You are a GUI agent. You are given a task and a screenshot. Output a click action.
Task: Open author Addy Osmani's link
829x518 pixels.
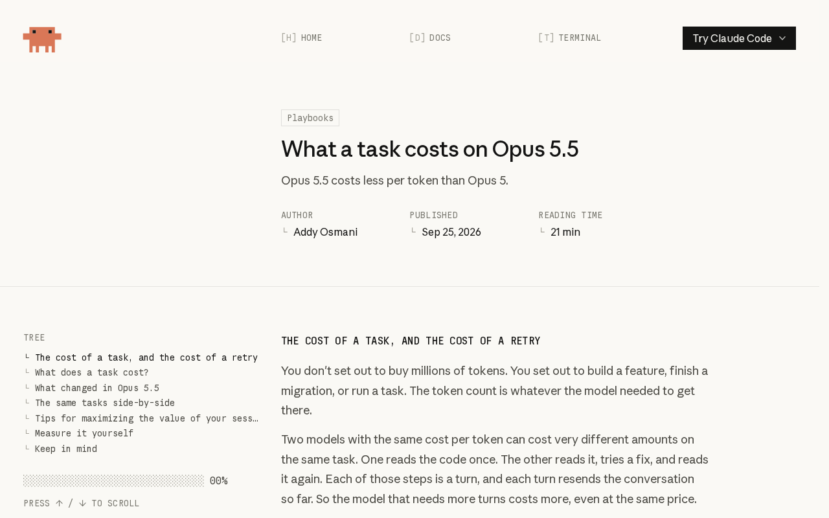point(325,232)
